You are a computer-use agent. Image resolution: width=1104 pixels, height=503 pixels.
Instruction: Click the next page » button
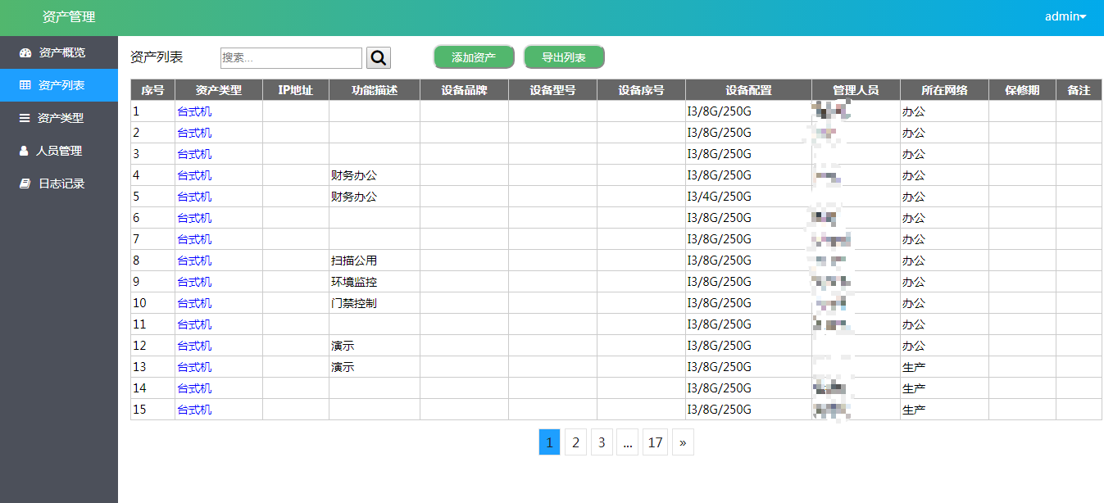683,442
